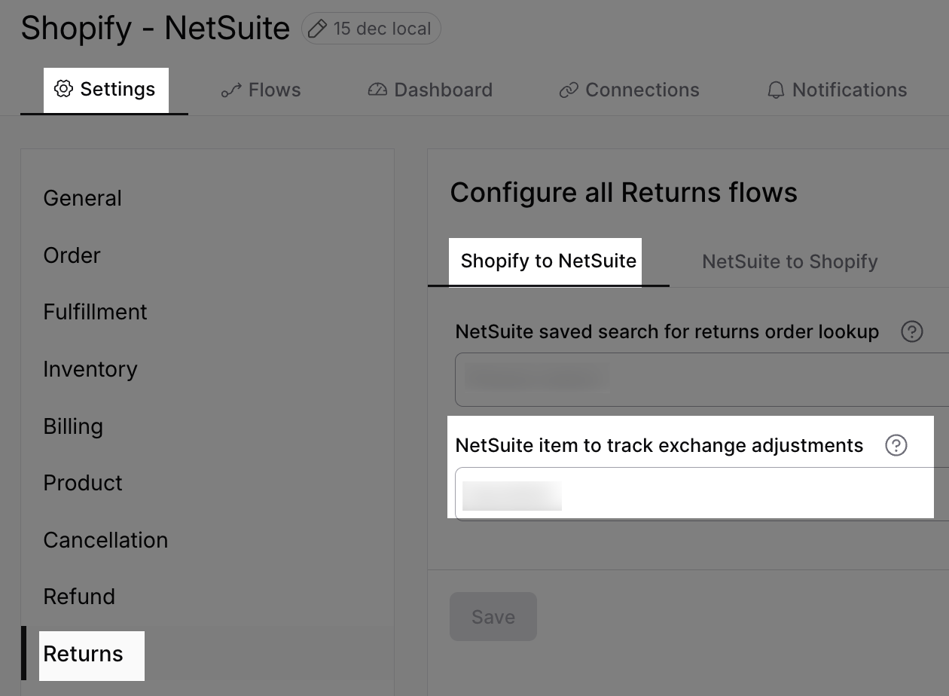Screen dimensions: 949x696
Task: Go to the Dashboard tab
Action: point(430,90)
